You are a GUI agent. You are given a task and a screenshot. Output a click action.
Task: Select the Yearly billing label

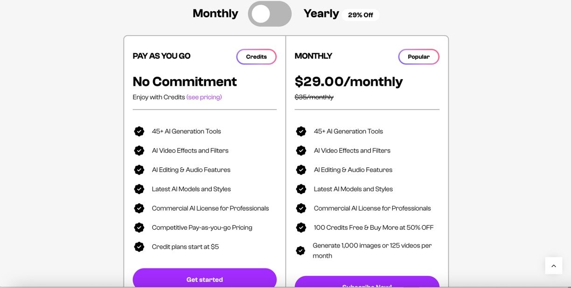click(321, 14)
